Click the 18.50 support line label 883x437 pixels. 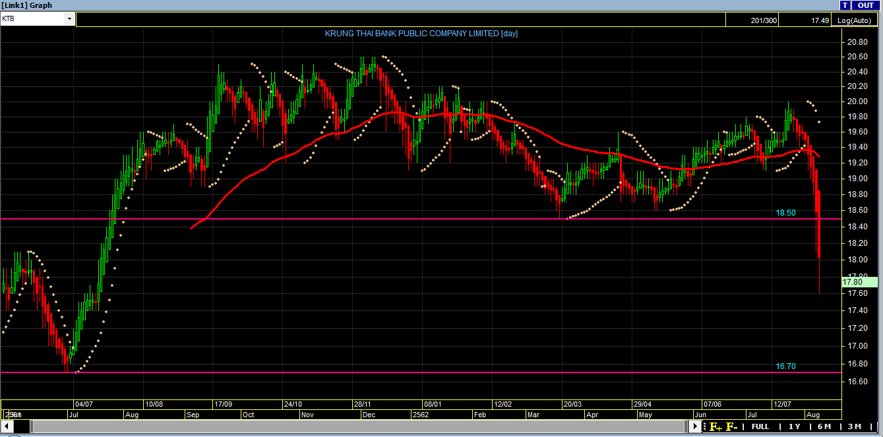coord(785,214)
